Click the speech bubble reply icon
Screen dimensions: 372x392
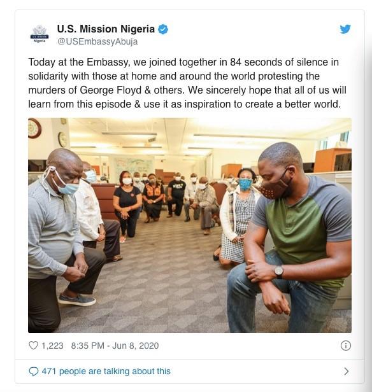pyautogui.click(x=34, y=371)
